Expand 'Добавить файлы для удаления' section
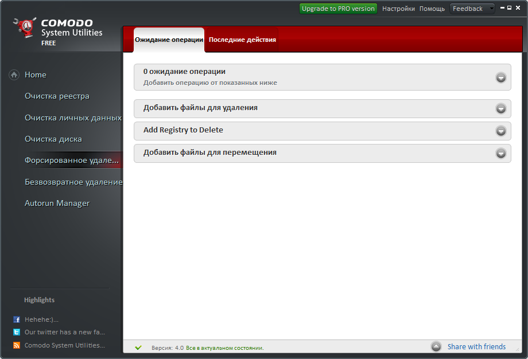The image size is (528, 359). click(x=500, y=108)
